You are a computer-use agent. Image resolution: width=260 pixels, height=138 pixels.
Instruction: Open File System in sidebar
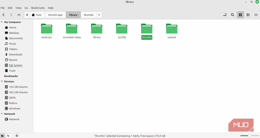(16, 65)
